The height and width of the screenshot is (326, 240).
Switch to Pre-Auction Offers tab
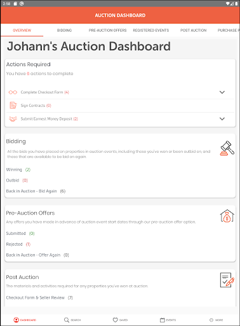click(x=107, y=31)
